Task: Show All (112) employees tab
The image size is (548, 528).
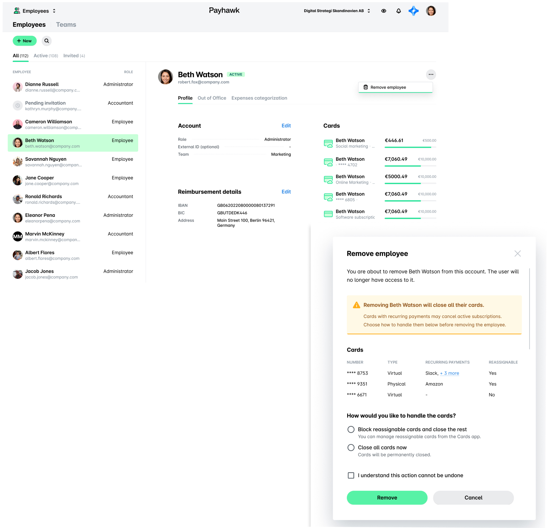Action: pos(21,56)
